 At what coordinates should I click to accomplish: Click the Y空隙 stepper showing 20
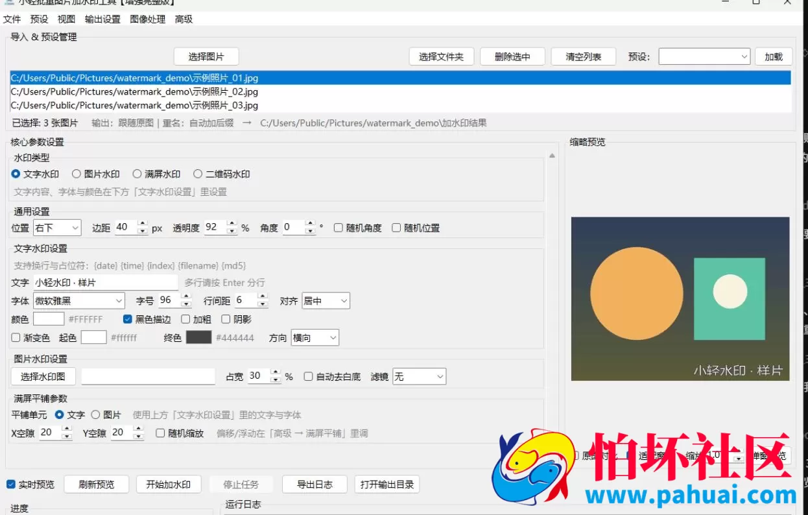tap(127, 433)
